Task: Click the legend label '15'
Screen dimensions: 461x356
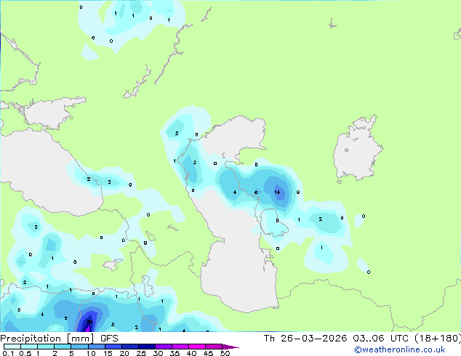Action: [108, 353]
